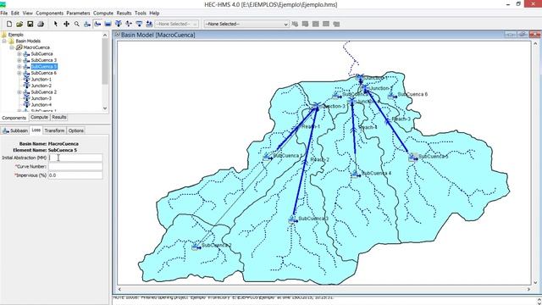Click the Impervious (%) field showing 0.0
Viewport: 542px width, 305px height.
[x=75, y=175]
